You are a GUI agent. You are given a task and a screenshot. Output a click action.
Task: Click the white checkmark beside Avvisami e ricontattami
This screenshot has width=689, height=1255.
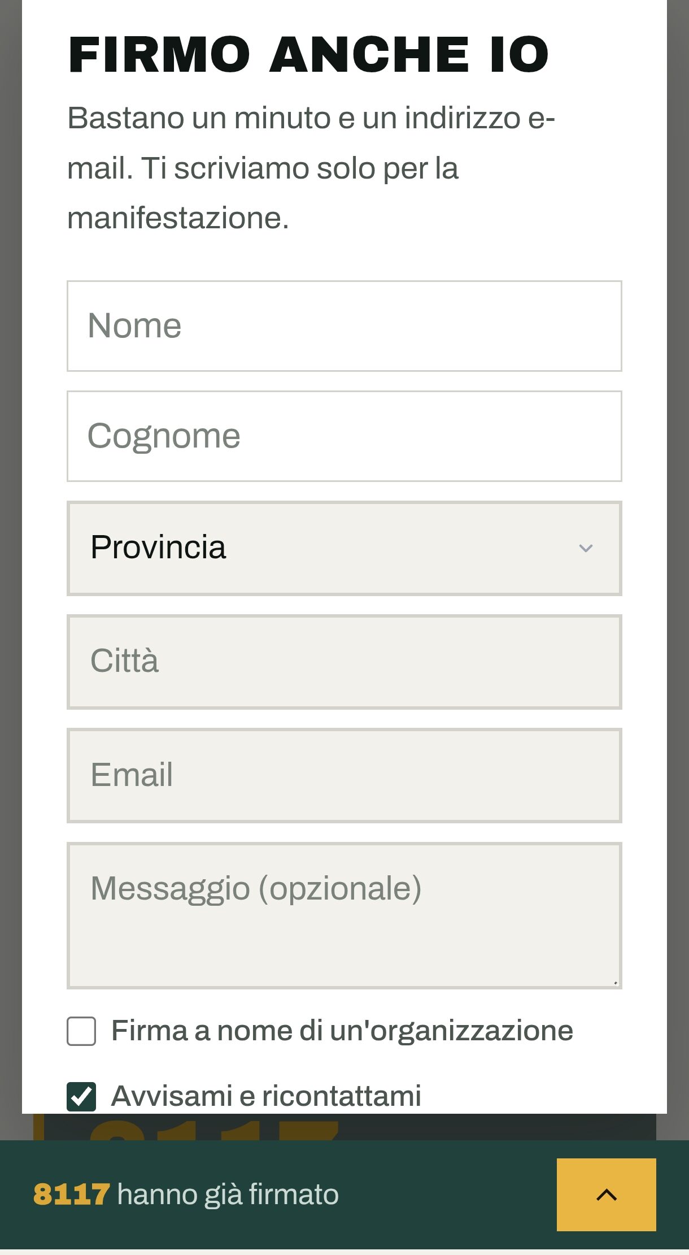[x=81, y=1097]
